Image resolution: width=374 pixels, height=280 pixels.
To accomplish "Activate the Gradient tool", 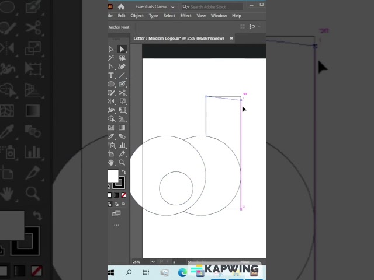I will (122, 128).
